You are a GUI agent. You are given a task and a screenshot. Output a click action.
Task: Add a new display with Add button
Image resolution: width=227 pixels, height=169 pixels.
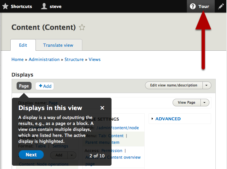(x=45, y=86)
